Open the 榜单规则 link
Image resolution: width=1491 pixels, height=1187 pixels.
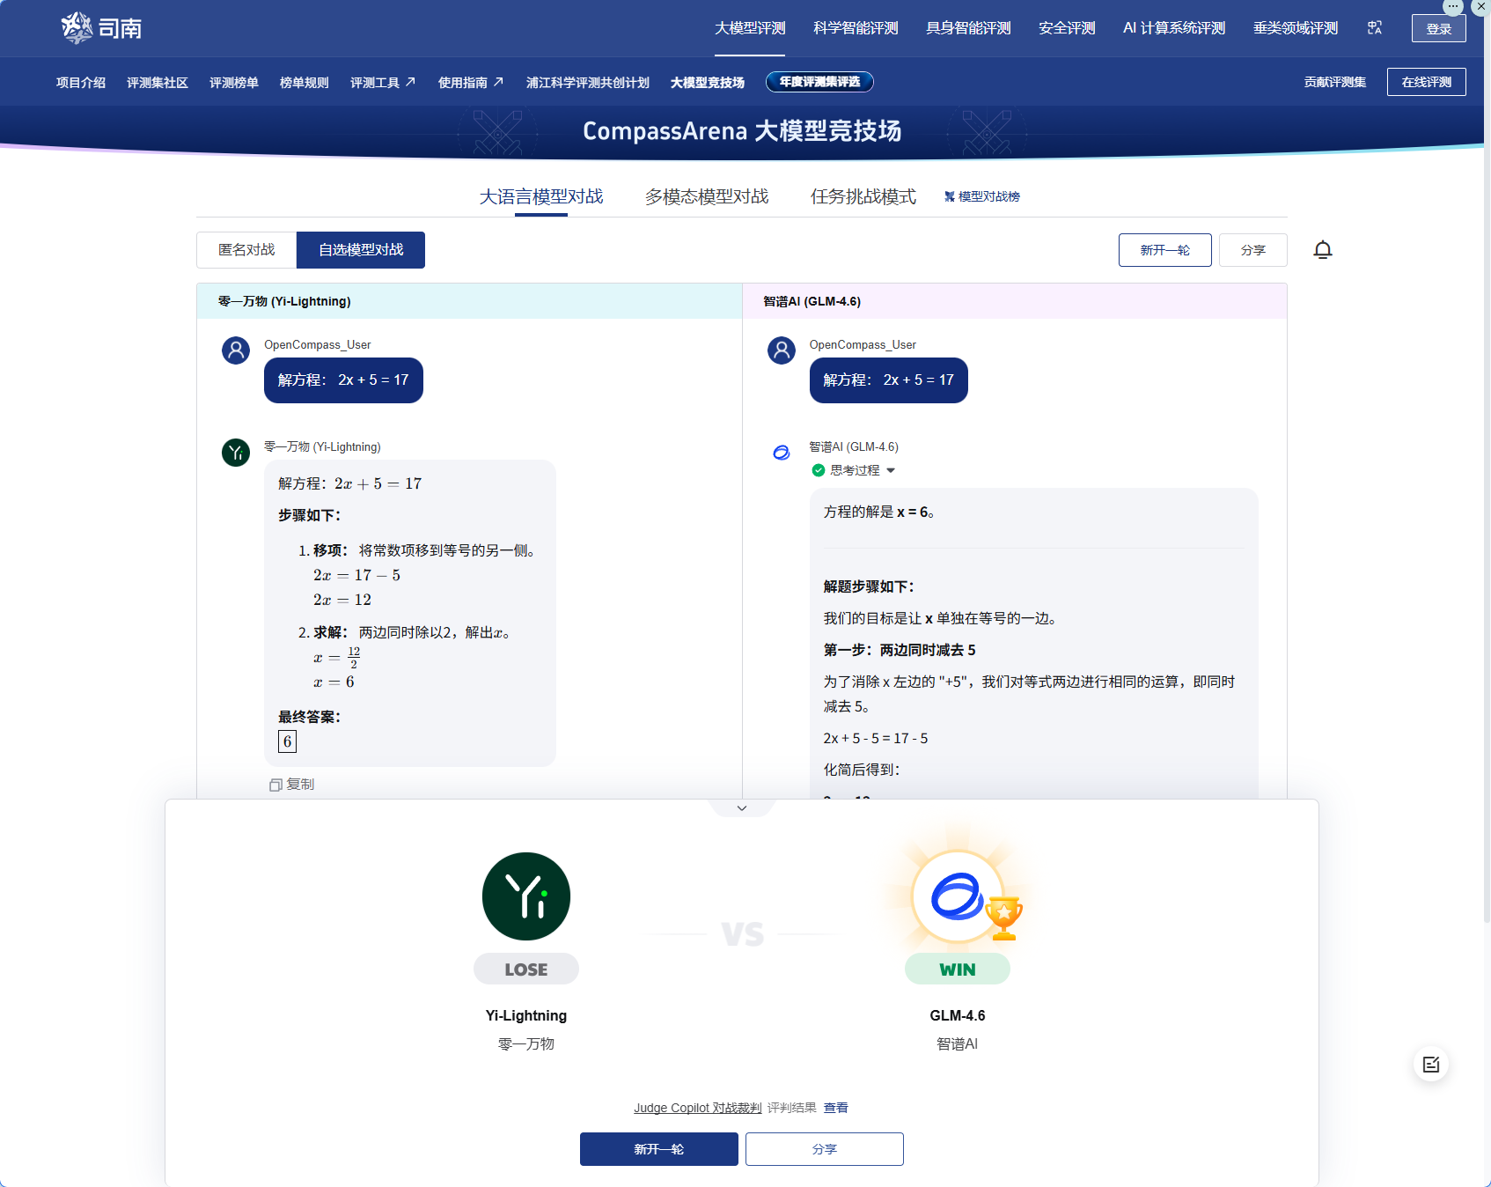click(305, 82)
